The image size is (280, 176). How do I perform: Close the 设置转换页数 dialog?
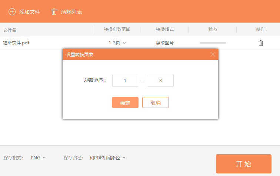tap(213, 54)
